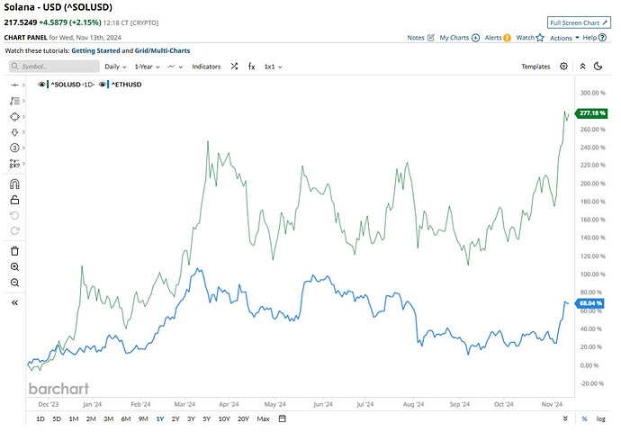
Task: Collapse the left drawing toolbar
Action: click(14, 303)
